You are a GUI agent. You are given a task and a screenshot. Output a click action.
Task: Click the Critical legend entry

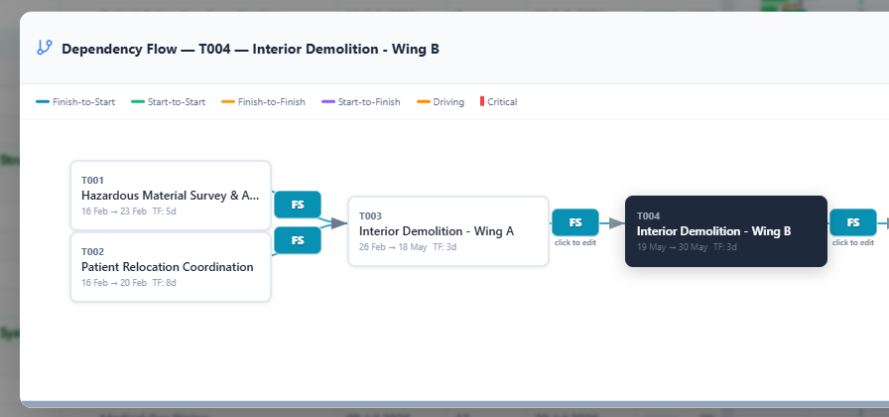[x=498, y=102]
